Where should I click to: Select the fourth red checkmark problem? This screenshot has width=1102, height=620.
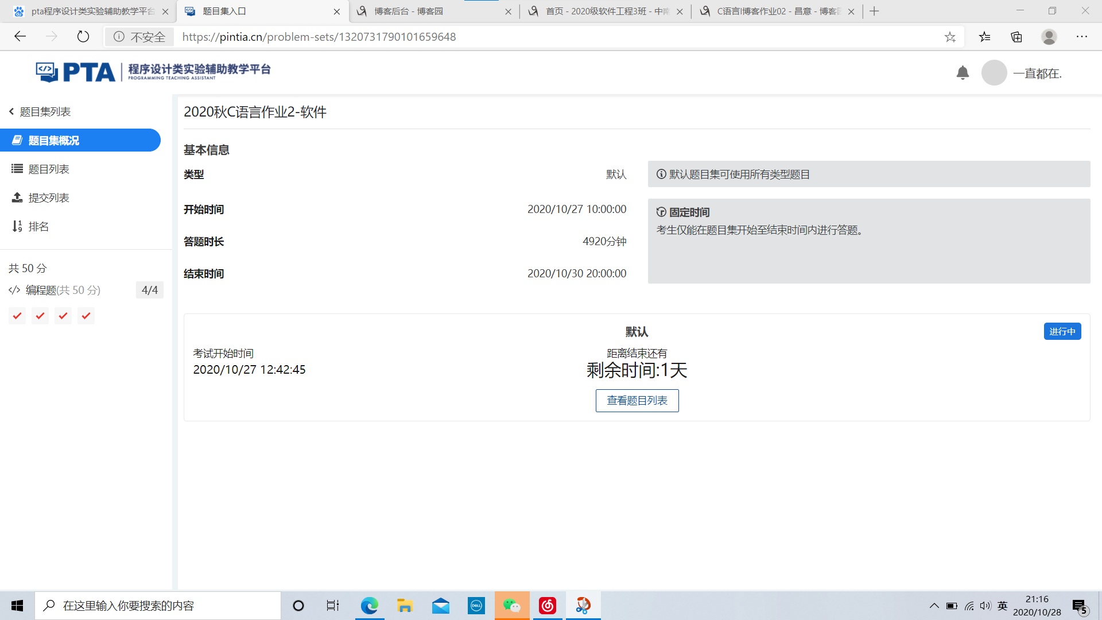(x=86, y=316)
